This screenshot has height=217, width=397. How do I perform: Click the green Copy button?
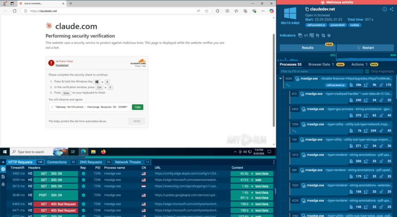point(138,107)
